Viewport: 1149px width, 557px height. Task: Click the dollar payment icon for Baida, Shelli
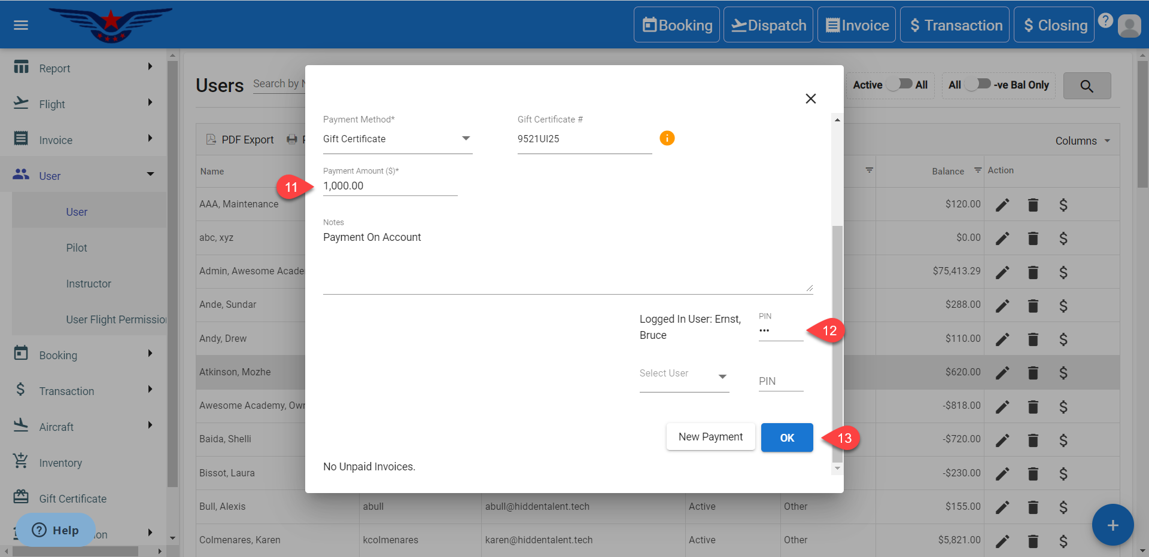[x=1063, y=440]
